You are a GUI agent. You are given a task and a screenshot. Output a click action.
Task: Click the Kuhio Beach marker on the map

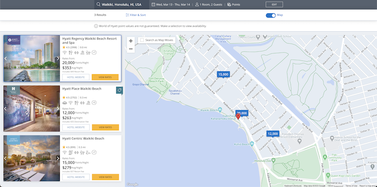pos(252,144)
